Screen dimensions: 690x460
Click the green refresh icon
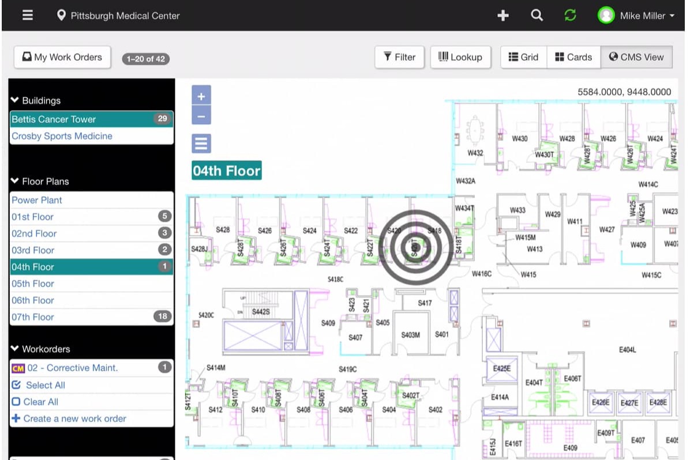tap(570, 16)
